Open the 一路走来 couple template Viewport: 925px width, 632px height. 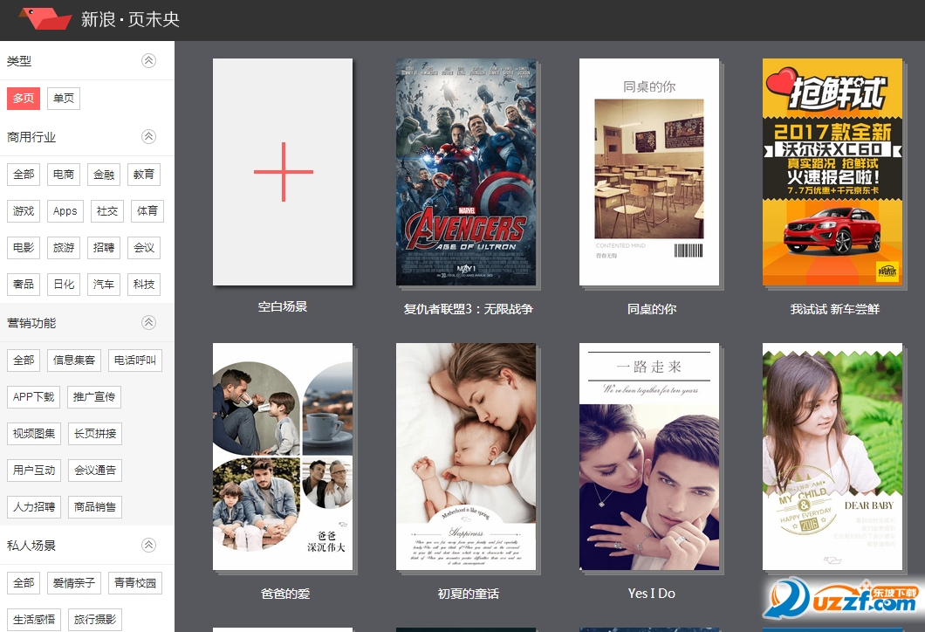(x=649, y=457)
